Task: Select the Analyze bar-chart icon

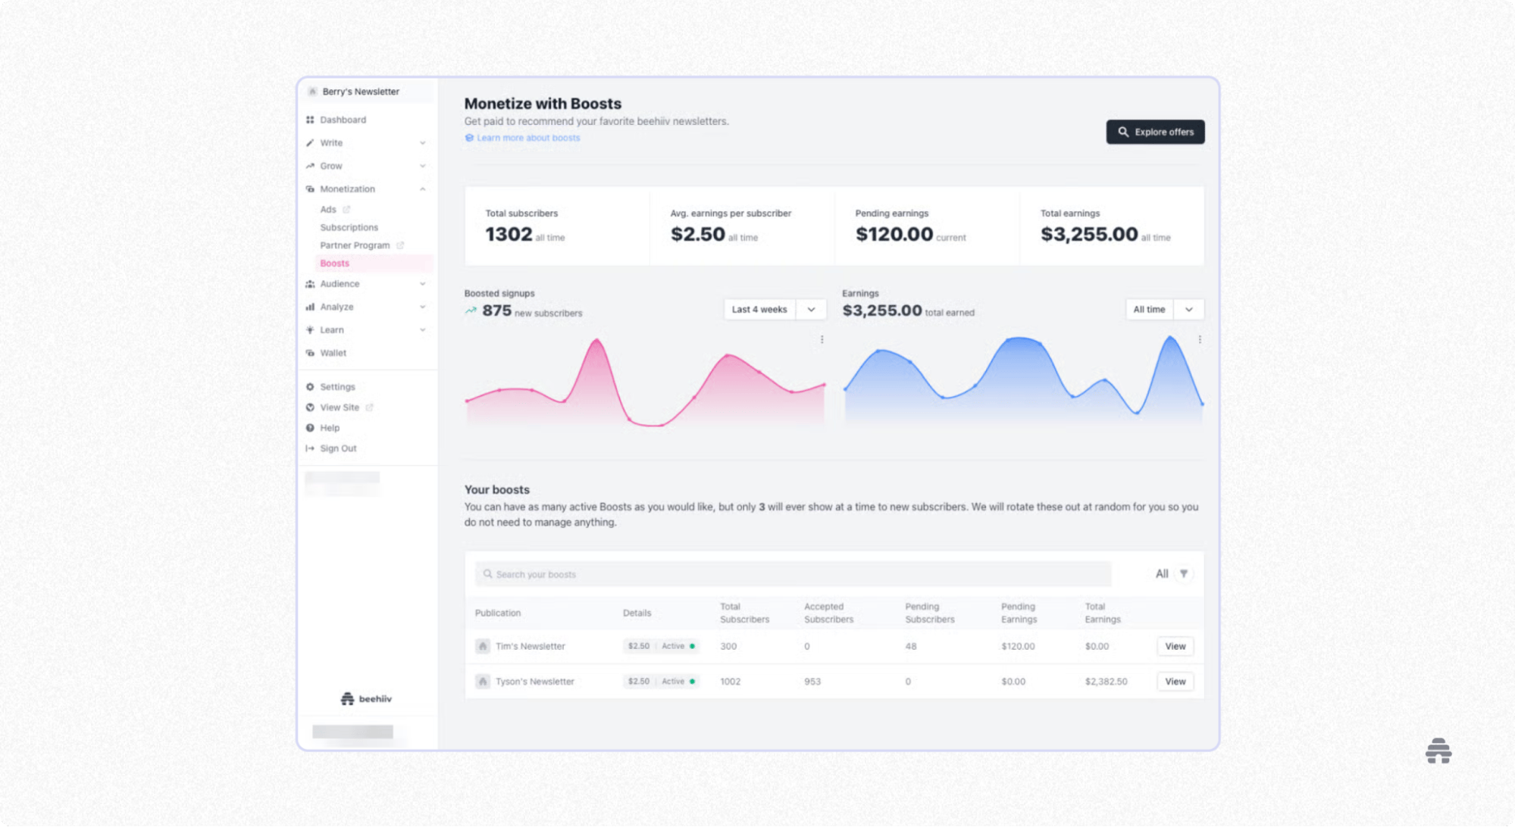Action: coord(310,307)
